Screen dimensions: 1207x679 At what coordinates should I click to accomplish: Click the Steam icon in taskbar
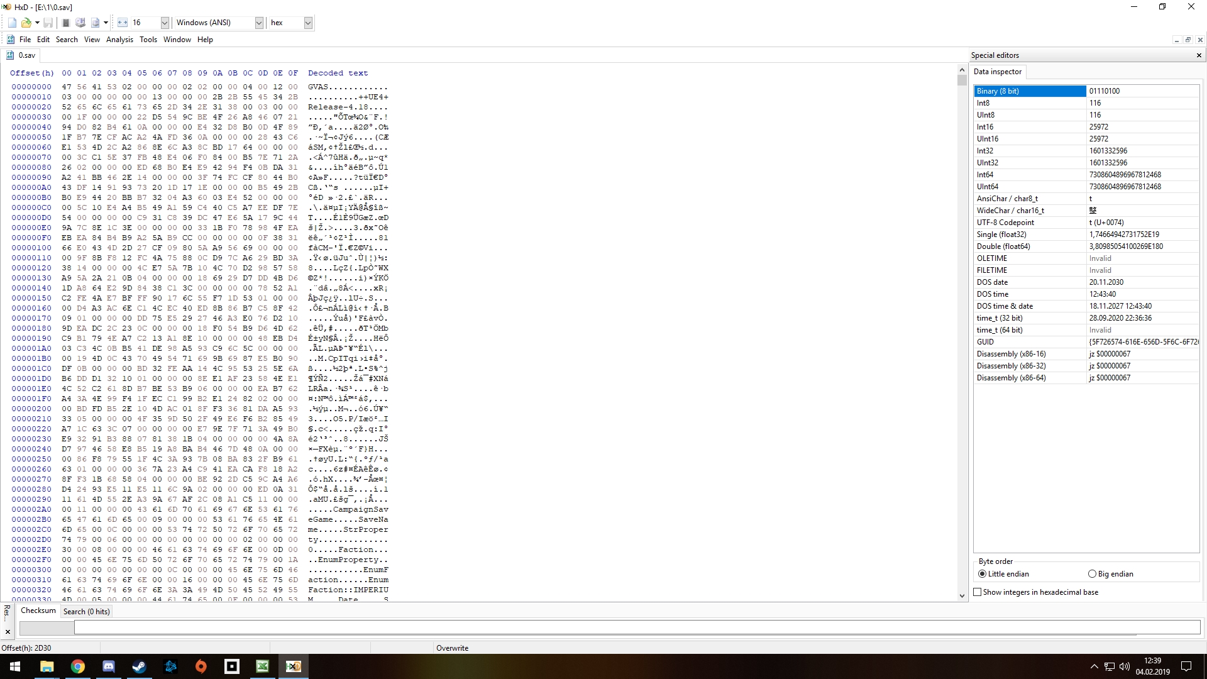tap(140, 666)
